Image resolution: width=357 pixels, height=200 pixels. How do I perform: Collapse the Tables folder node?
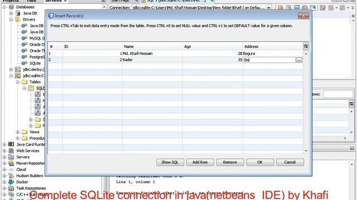pyautogui.click(x=17, y=82)
